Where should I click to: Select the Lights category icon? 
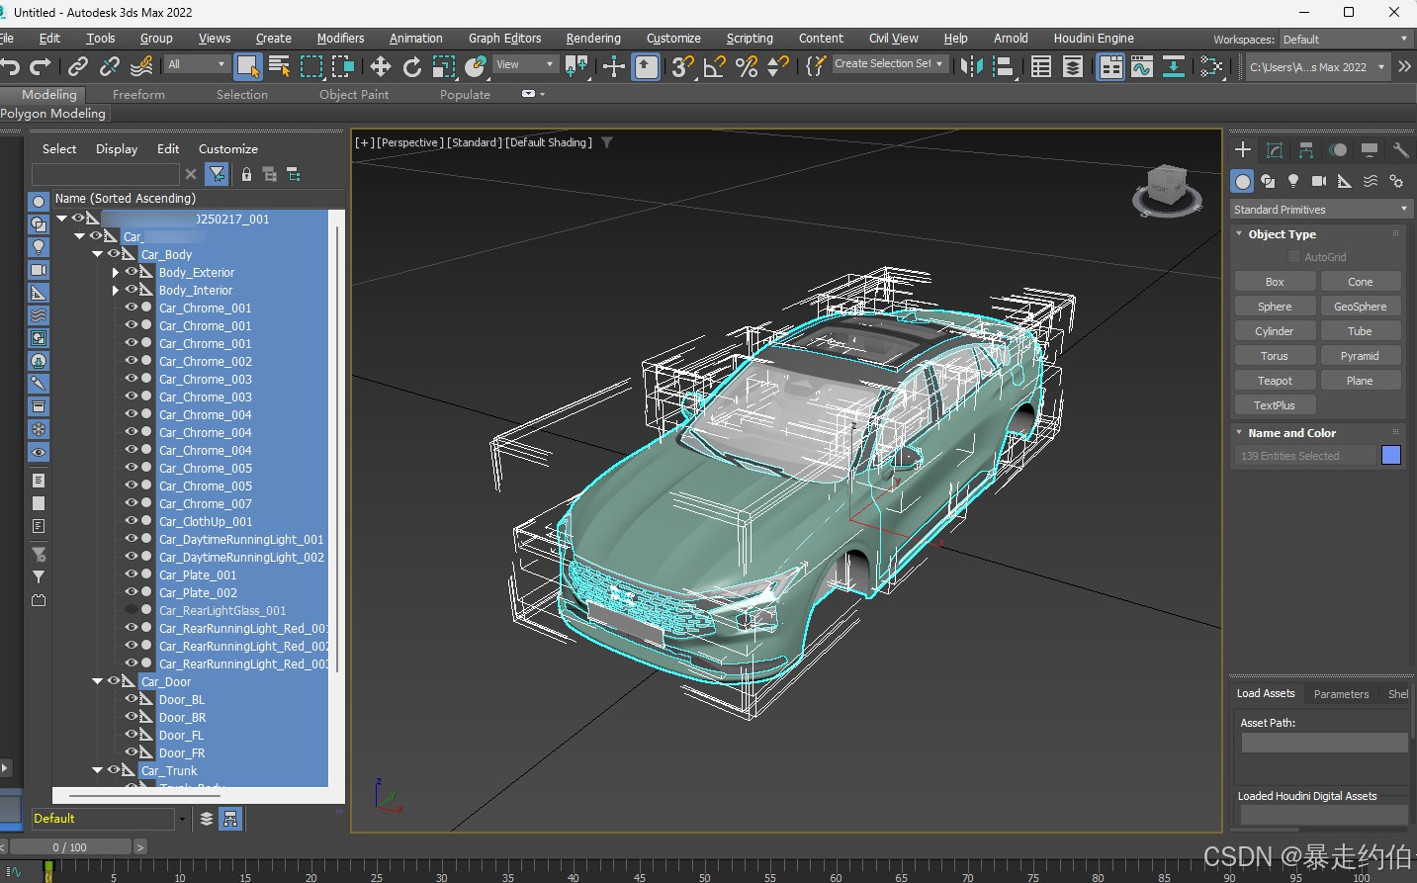(1293, 181)
